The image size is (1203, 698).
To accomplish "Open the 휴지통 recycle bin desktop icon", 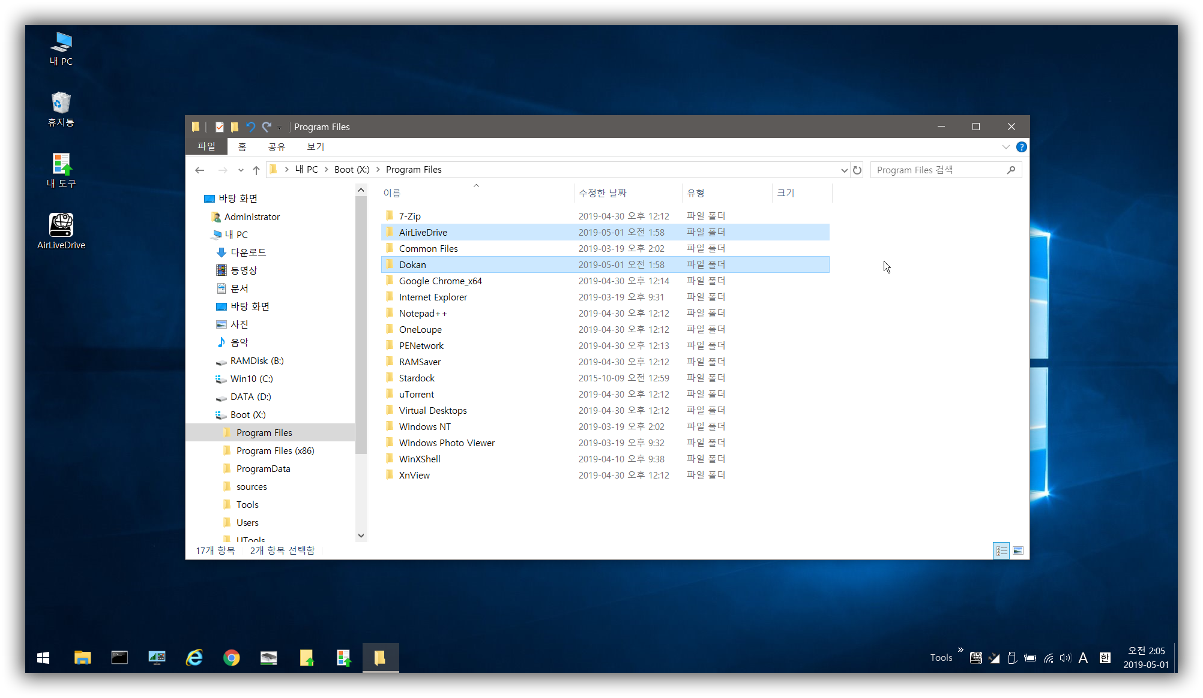I will (x=61, y=110).
